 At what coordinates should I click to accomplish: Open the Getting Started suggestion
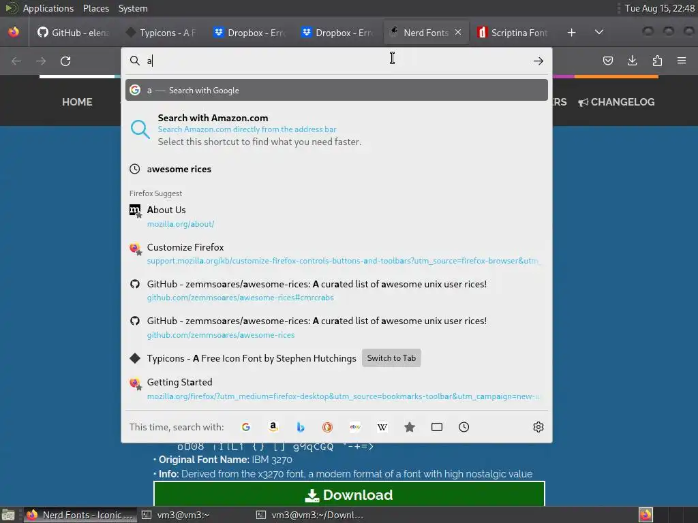coord(337,389)
